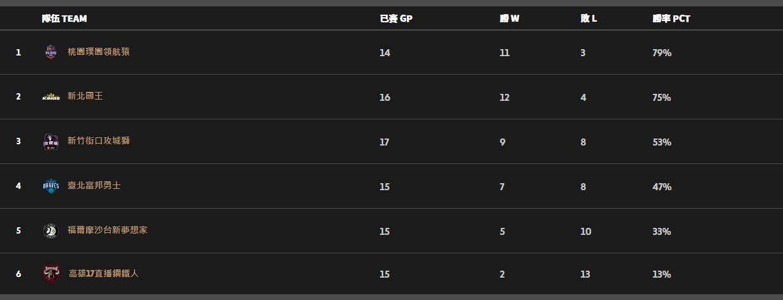Select the 13 losses cell for 鋼鐵人
The width and height of the screenshot is (783, 300).
pos(585,274)
